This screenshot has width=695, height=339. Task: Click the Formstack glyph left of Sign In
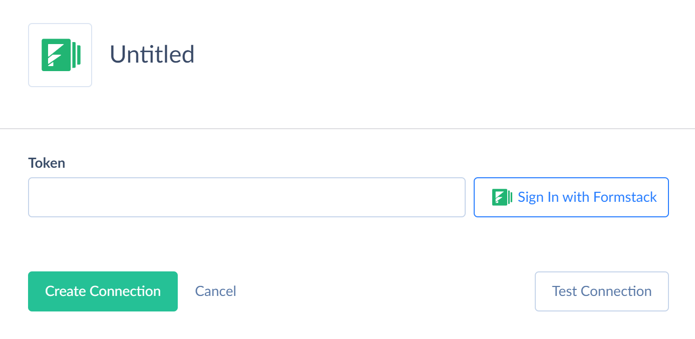pyautogui.click(x=502, y=197)
